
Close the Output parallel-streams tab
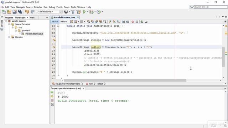pyautogui.click(x=83, y=89)
